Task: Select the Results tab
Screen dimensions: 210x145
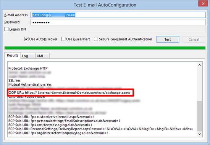Action: pos(13,55)
